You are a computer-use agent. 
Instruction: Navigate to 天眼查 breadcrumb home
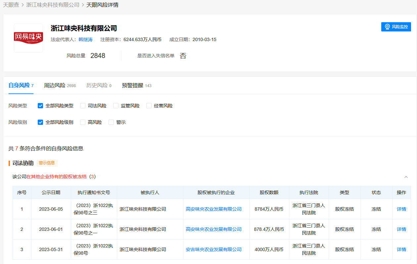(x=11, y=5)
